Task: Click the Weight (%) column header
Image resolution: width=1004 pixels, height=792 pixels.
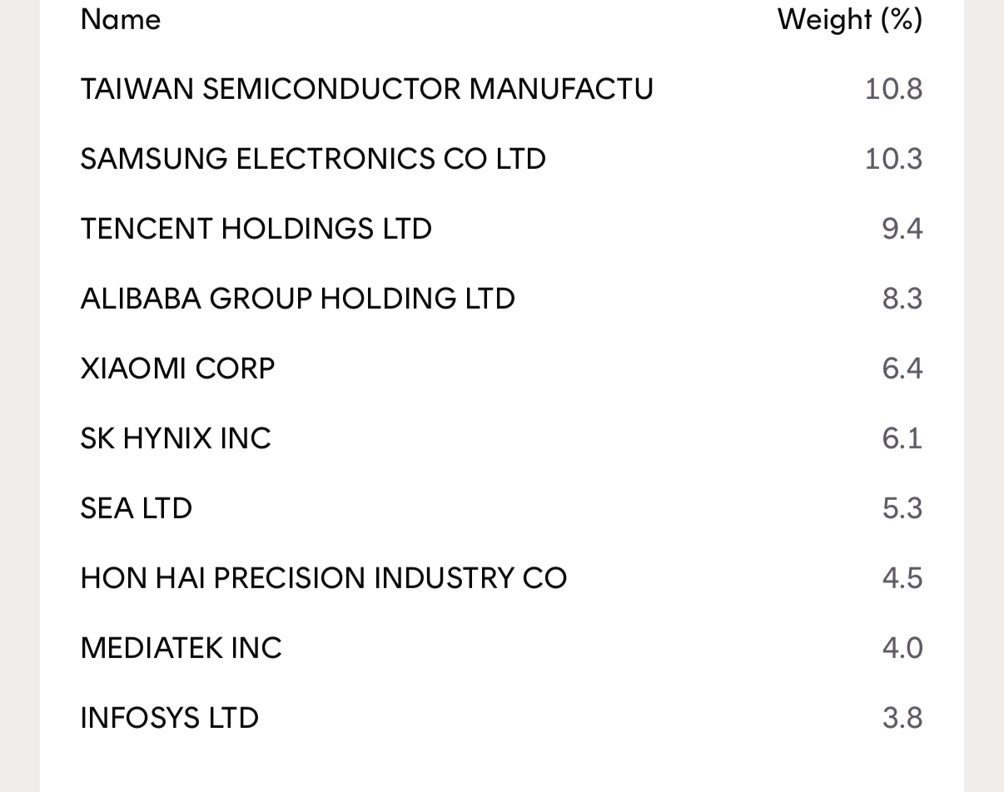Action: point(849,19)
